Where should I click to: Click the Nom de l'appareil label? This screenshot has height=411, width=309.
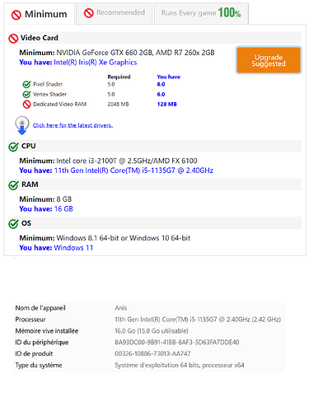click(40, 308)
